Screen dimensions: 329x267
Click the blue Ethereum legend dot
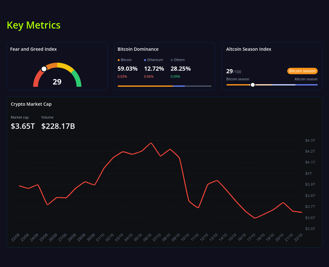(145, 60)
